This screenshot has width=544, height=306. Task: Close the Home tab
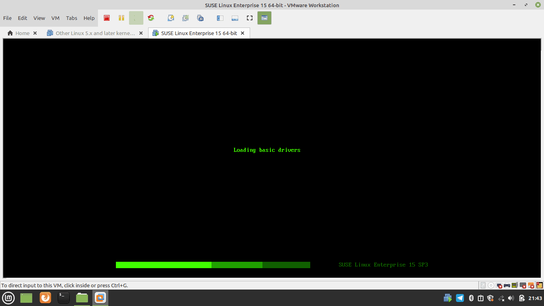point(35,33)
